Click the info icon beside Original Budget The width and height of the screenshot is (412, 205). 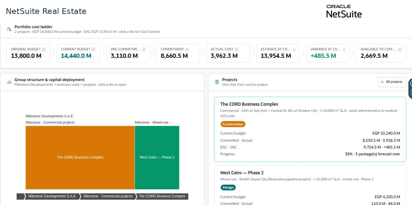click(44, 49)
